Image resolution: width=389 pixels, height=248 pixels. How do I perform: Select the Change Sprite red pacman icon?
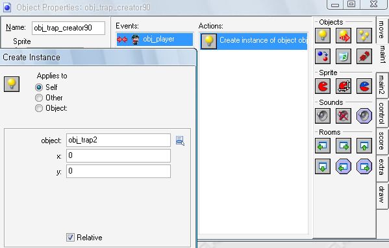(323, 86)
